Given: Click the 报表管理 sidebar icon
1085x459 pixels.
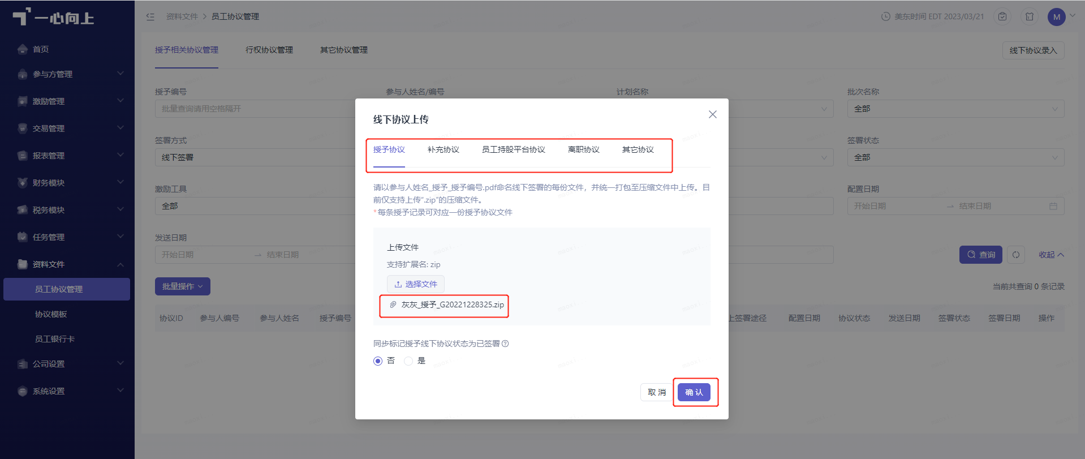Looking at the screenshot, I should (x=23, y=156).
